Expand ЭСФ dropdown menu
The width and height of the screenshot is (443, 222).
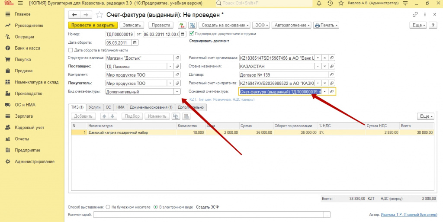point(261,25)
